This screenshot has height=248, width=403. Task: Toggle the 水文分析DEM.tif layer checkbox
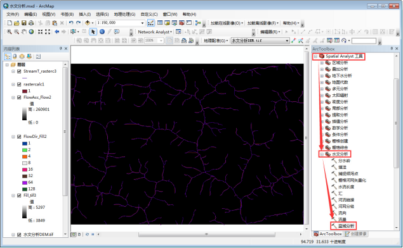pos(19,235)
